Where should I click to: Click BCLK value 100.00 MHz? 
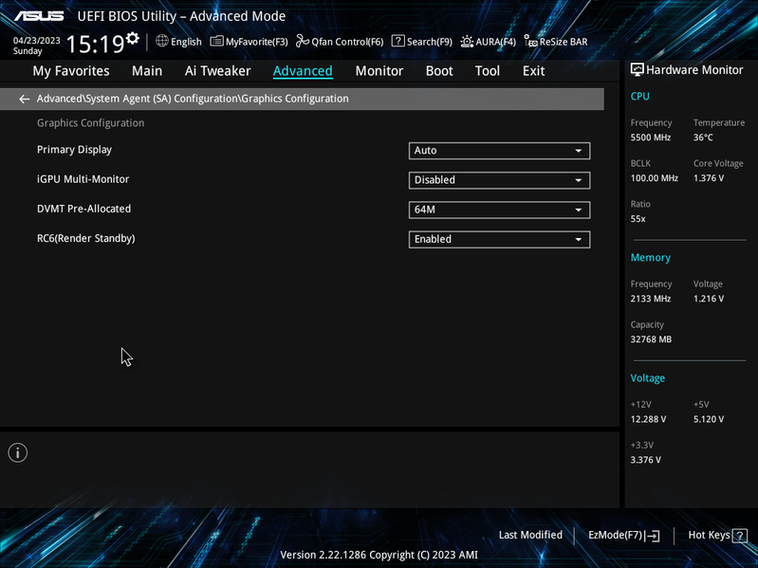(x=654, y=178)
